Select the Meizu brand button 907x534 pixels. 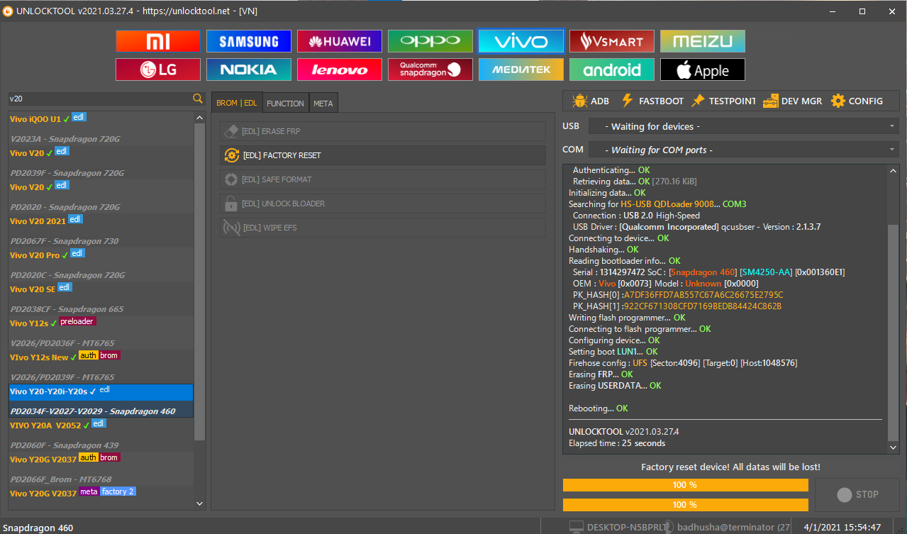click(x=703, y=41)
